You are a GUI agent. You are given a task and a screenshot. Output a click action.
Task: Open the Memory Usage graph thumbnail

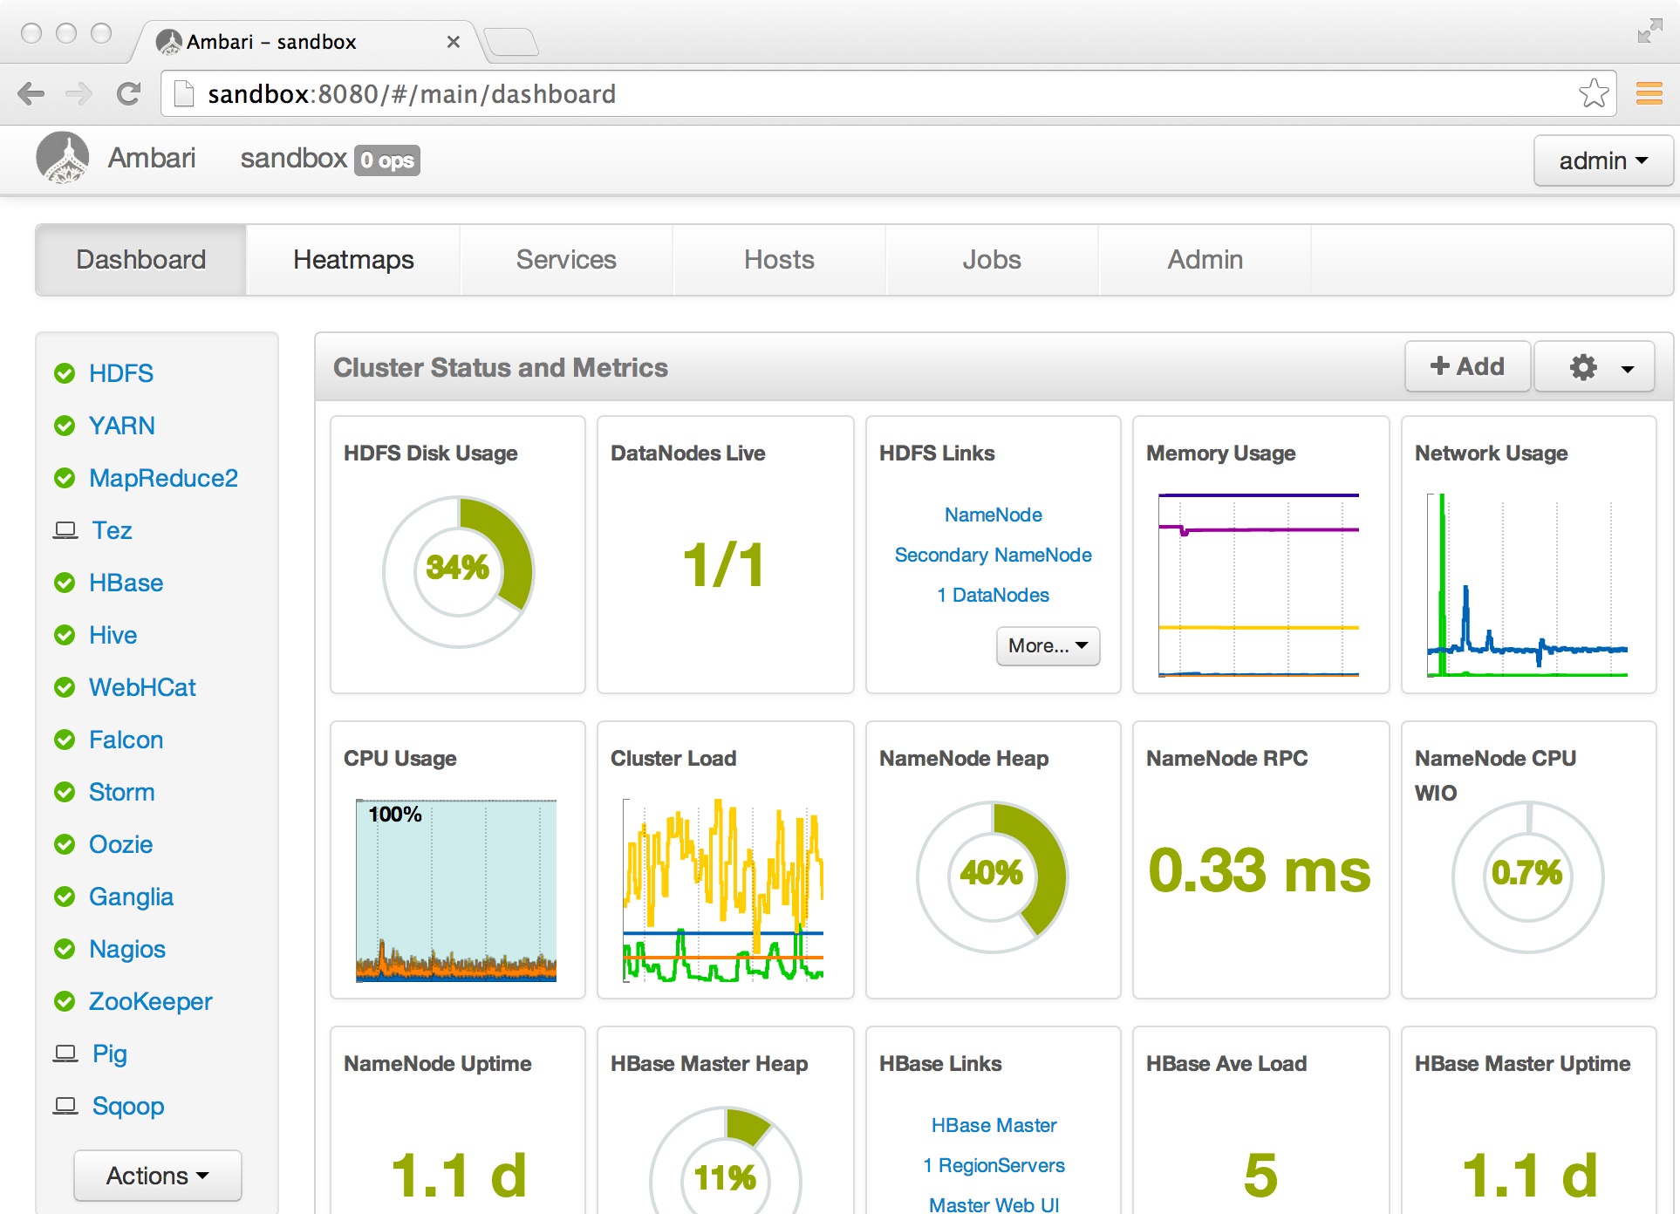pos(1259,584)
